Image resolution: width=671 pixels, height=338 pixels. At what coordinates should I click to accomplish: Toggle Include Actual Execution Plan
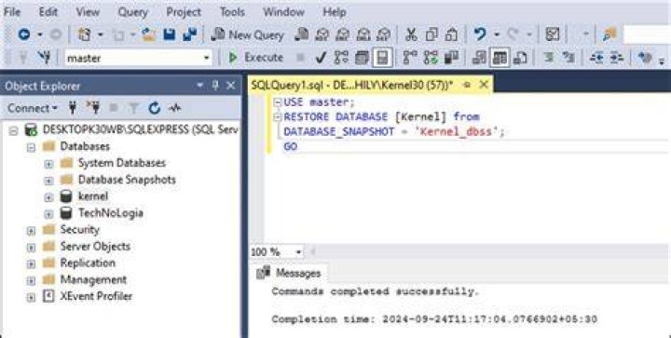pyautogui.click(x=410, y=57)
